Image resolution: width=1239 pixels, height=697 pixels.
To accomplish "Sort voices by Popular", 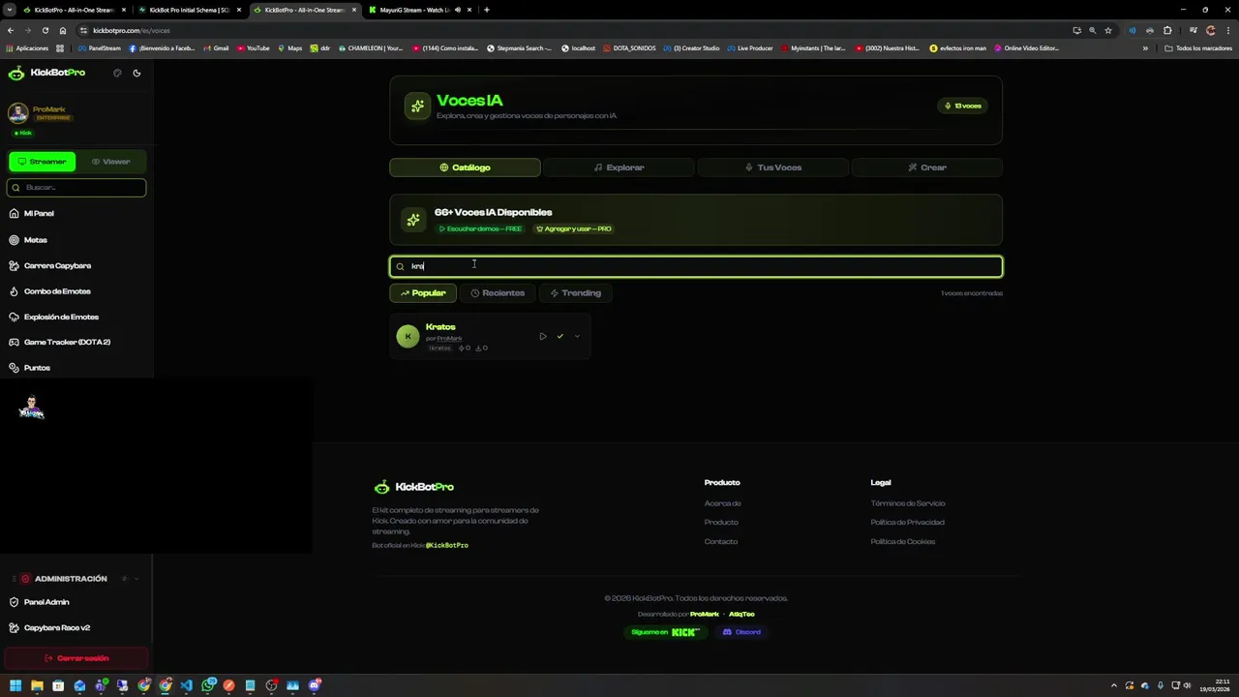I will coord(423,293).
